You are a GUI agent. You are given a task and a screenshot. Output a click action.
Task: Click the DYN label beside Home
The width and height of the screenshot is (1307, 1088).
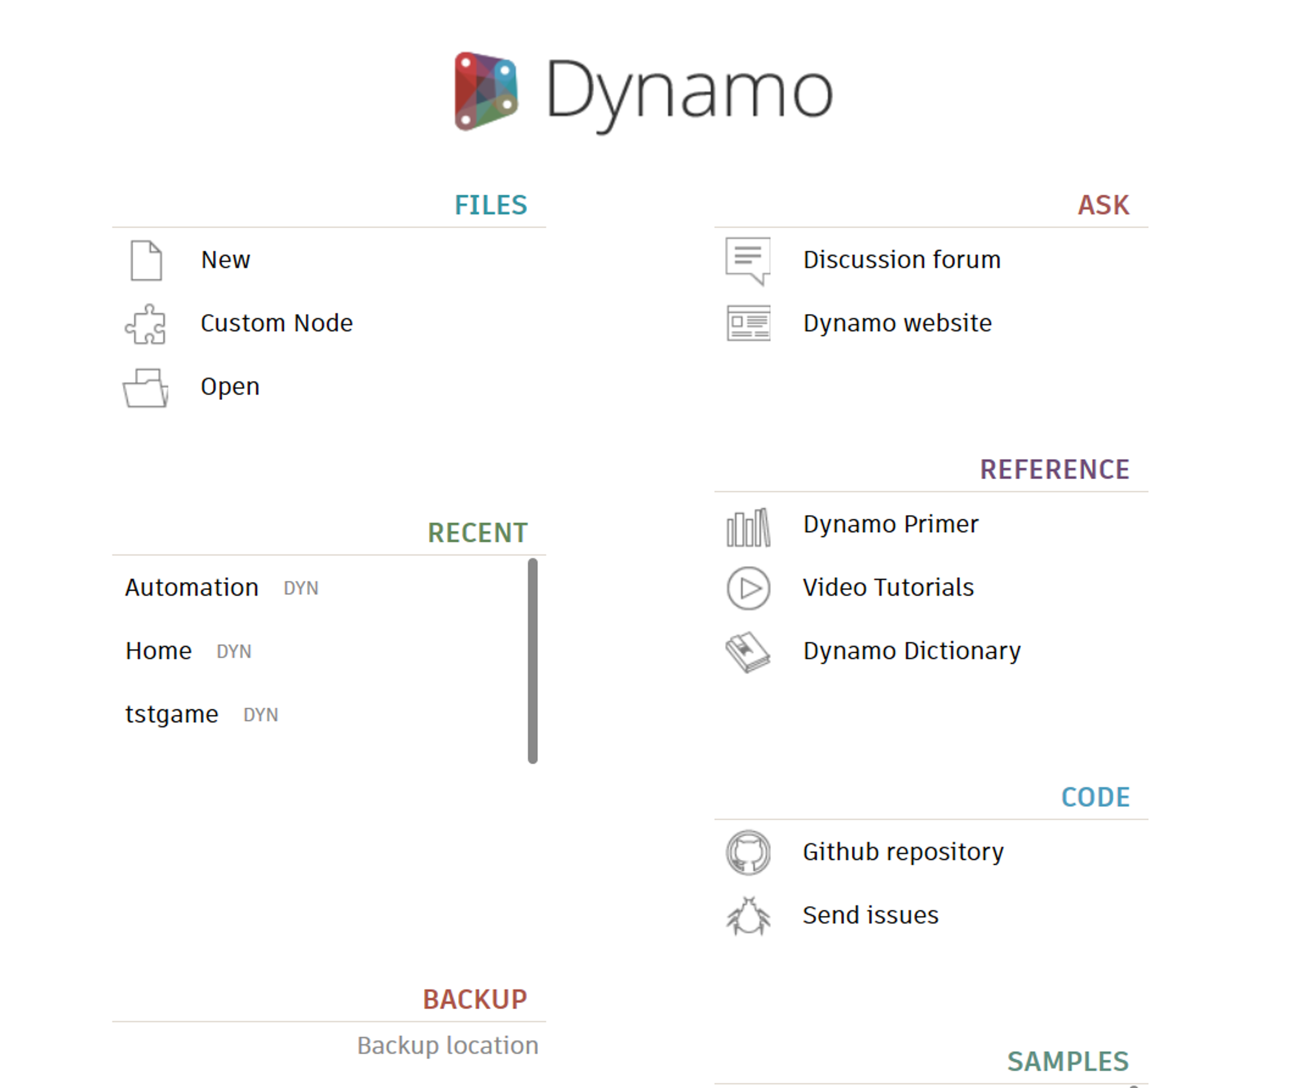pos(234,652)
